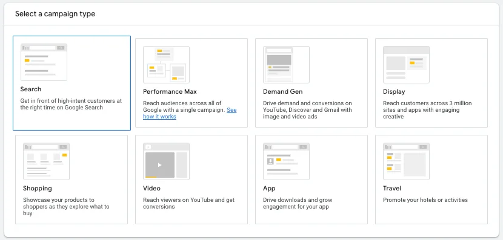Choose the Performance Max title
The height and width of the screenshot is (240, 503).
pyautogui.click(x=170, y=92)
